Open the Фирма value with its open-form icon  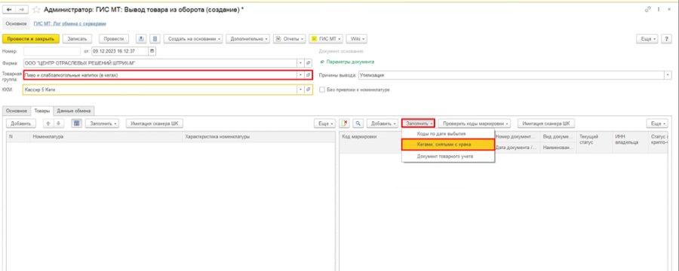point(309,62)
